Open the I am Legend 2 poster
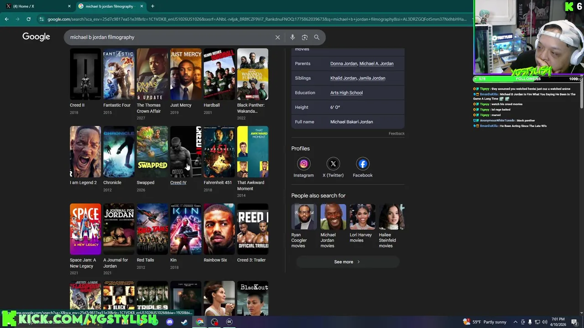Screen dimensions: 584x328 [85, 152]
